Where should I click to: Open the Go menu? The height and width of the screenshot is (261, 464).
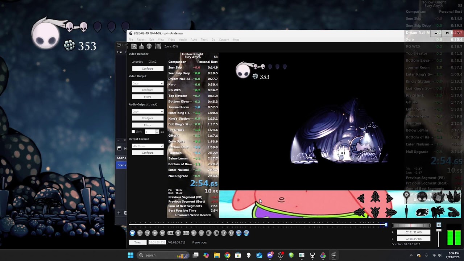pyautogui.click(x=213, y=40)
